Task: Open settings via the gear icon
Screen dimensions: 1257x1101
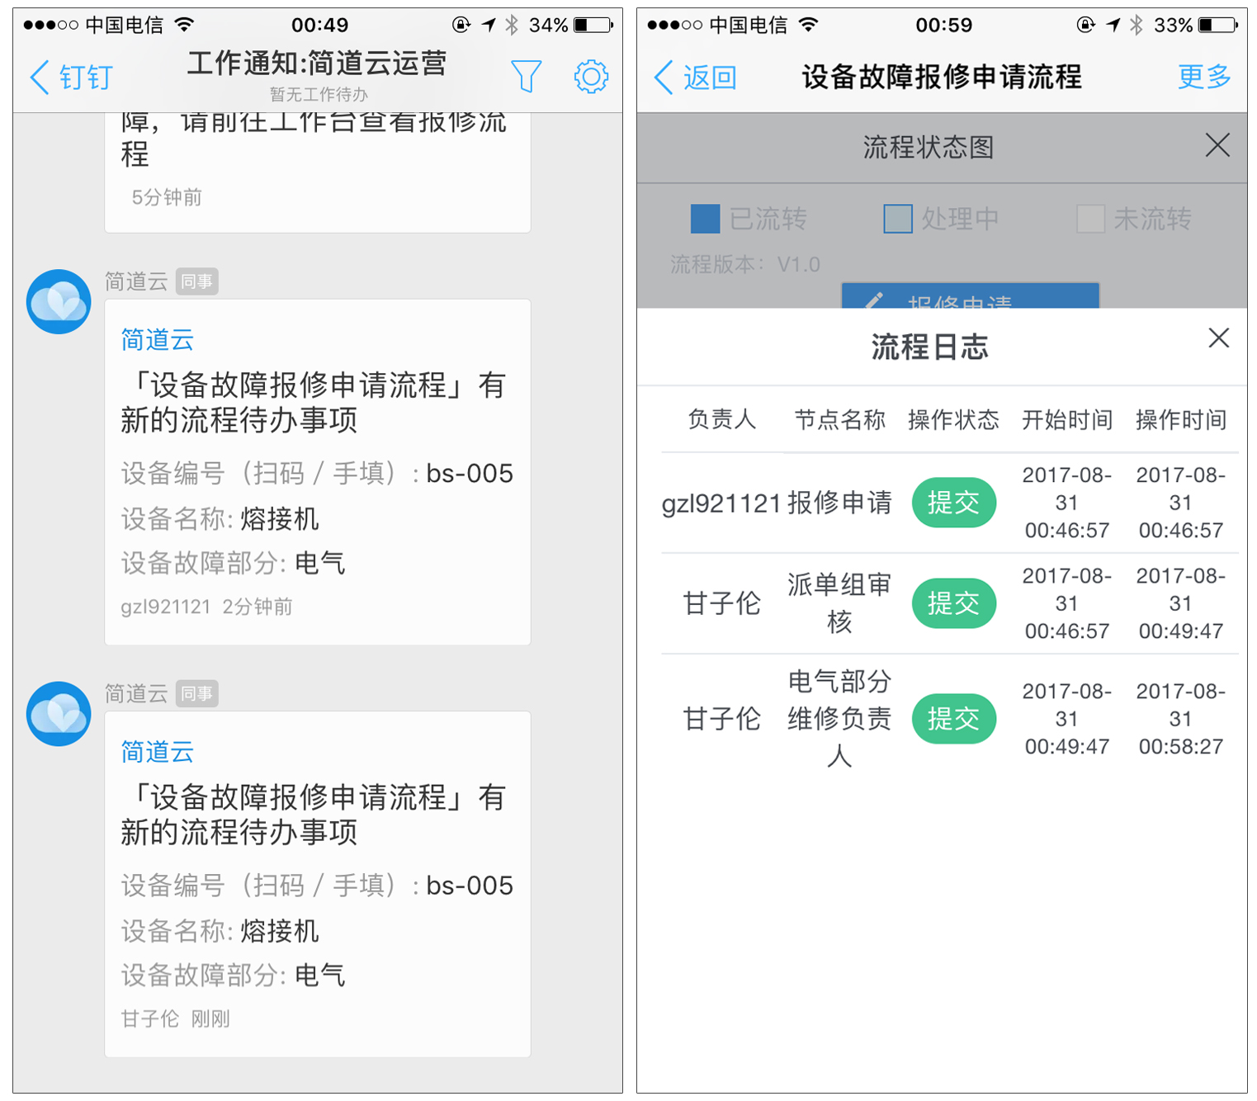Action: point(591,77)
